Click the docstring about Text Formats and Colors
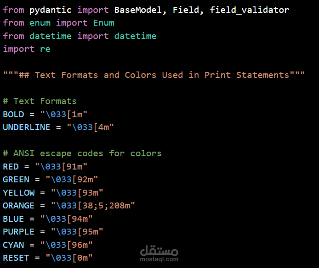 (x=154, y=75)
